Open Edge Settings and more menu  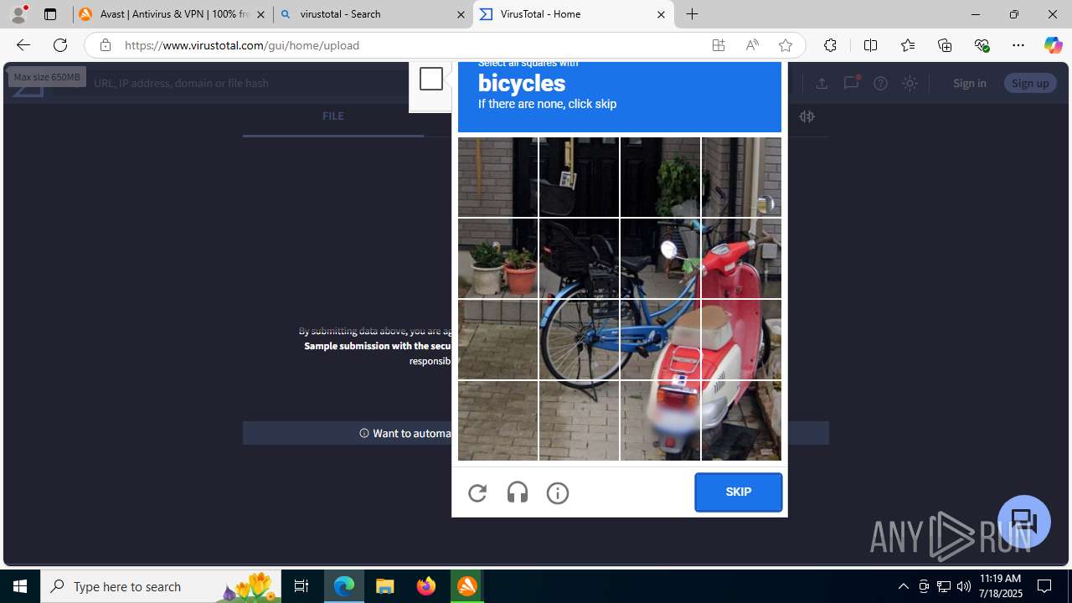pos(1018,45)
